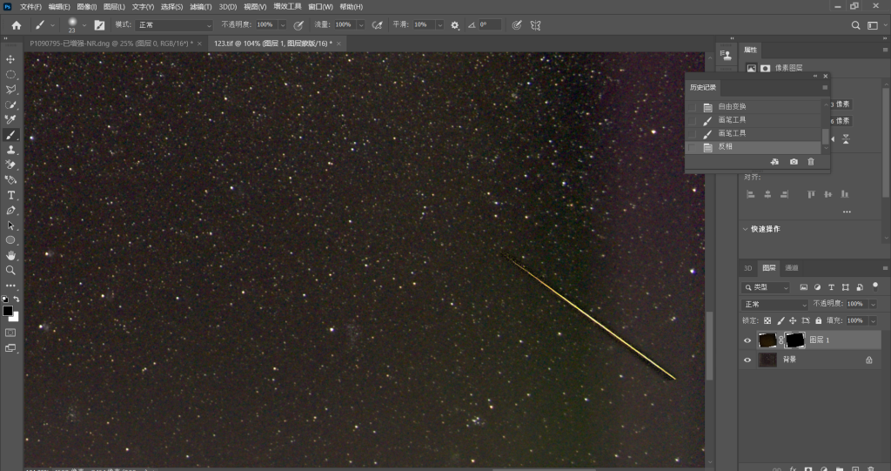The width and height of the screenshot is (891, 471).
Task: Open the Edit Toolbar three-dots button
Action: click(x=10, y=286)
